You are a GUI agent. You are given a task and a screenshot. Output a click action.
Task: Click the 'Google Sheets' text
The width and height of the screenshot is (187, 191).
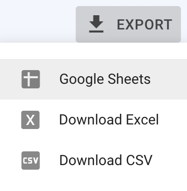click(105, 79)
